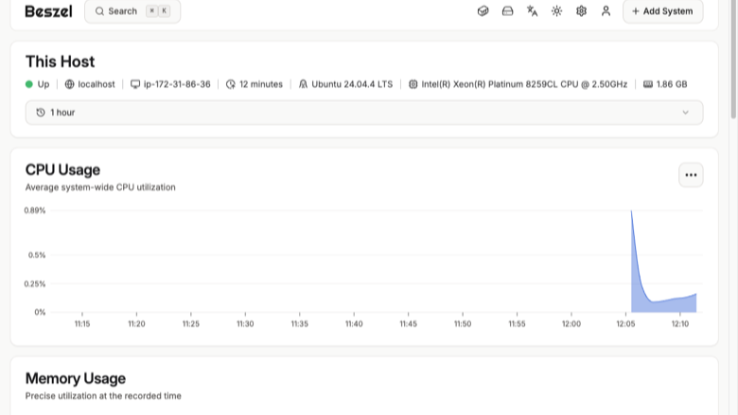Expand the 1 hour time range dropdown
The image size is (738, 415).
click(364, 112)
